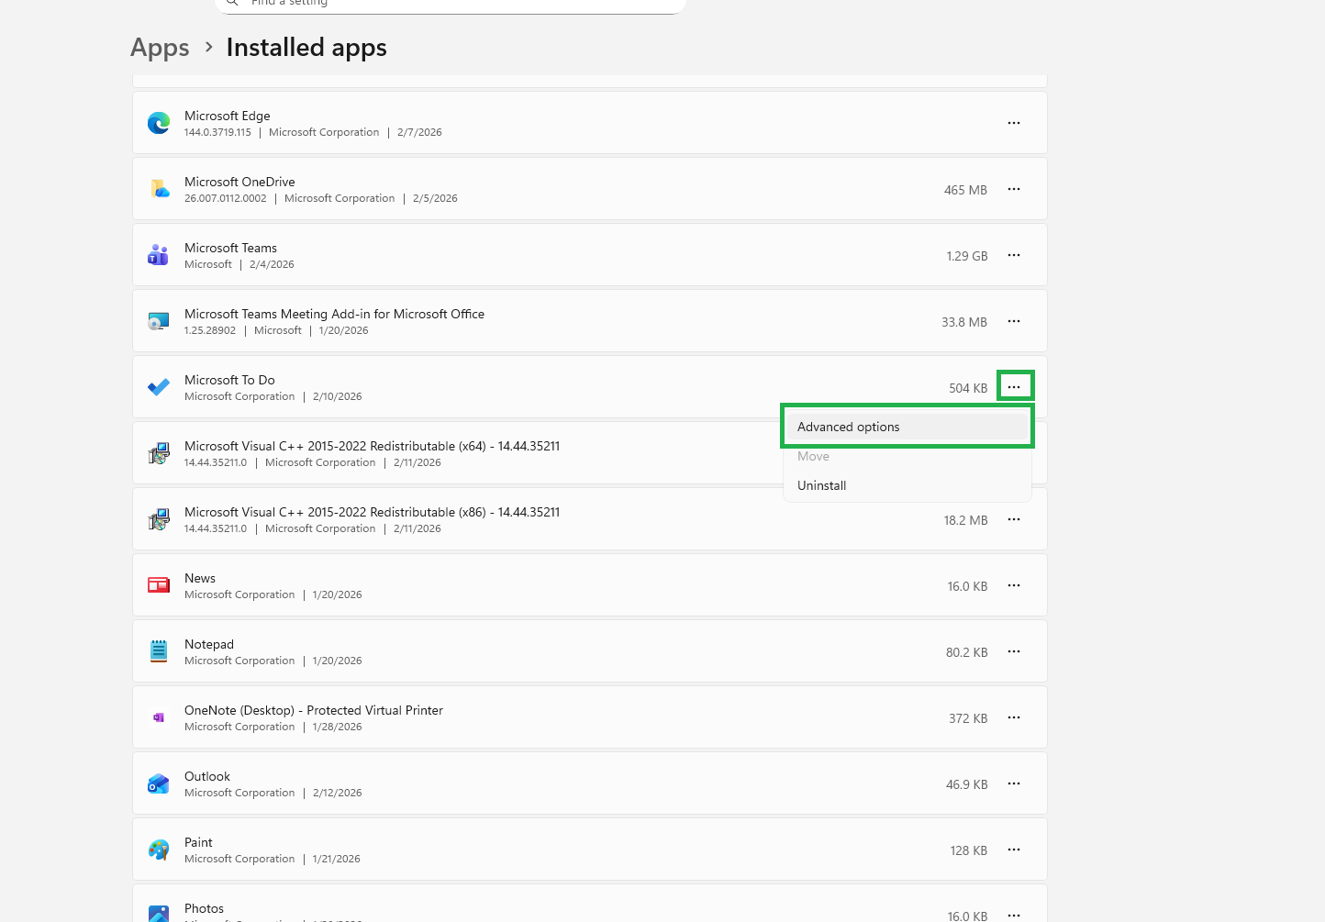Screen dimensions: 1325x922
Task: Click the Microsoft To Do checkmark icon
Action: tap(159, 387)
